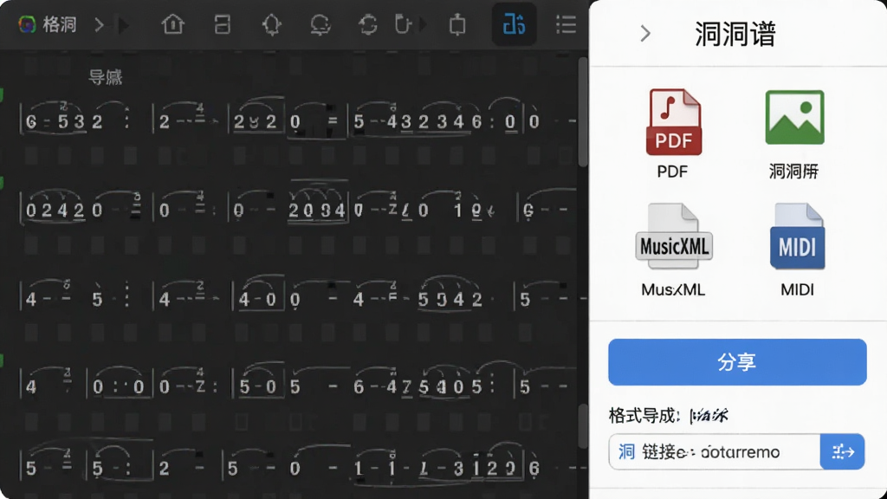Click the blue arrow button beside link field
The image size is (887, 499).
click(842, 451)
